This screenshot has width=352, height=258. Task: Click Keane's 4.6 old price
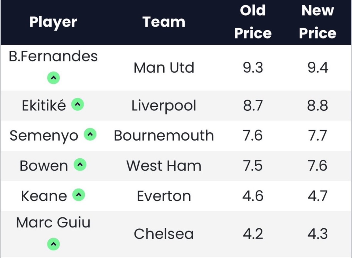coord(253,196)
